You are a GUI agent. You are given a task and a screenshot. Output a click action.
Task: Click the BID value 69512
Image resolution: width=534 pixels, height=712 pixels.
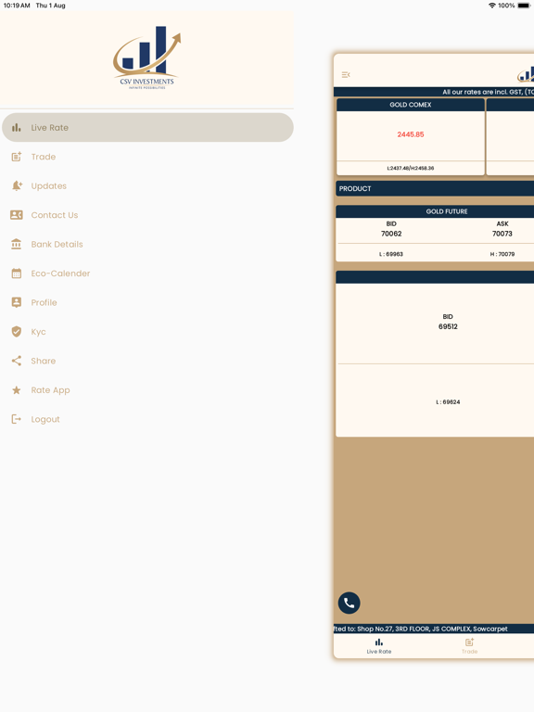[x=448, y=326]
